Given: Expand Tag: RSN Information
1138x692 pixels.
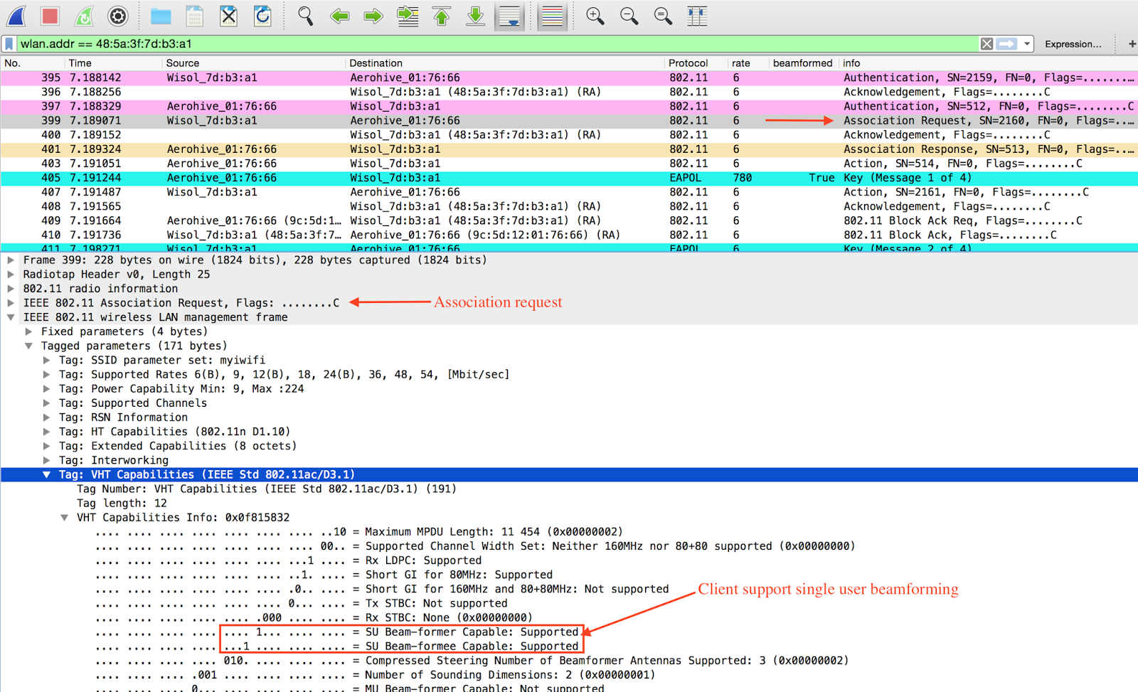Looking at the screenshot, I should click(x=46, y=417).
